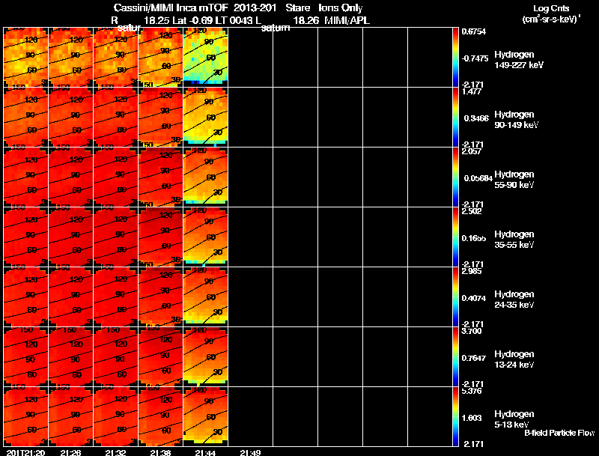Click the "Ions Only" header text
The height and width of the screenshot is (456, 599).
coord(340,8)
